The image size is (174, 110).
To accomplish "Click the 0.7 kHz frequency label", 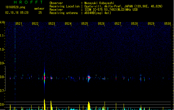I will (x=2, y=91).
